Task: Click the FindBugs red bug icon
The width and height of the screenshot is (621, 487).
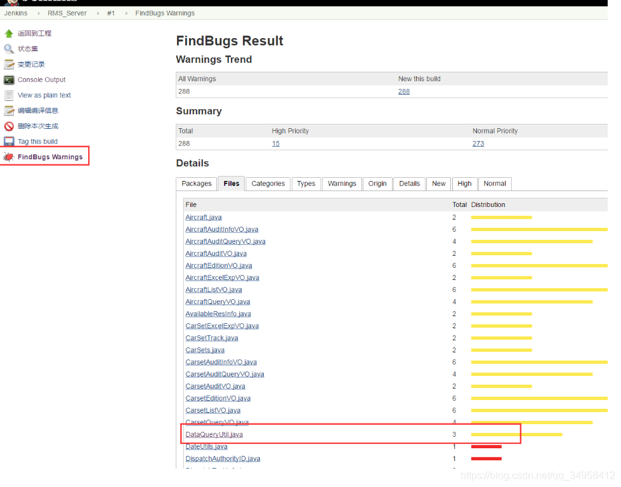Action: [x=9, y=157]
